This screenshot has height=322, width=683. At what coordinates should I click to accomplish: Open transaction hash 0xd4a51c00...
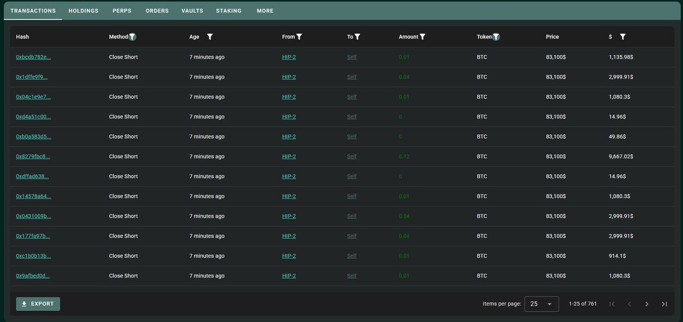33,117
